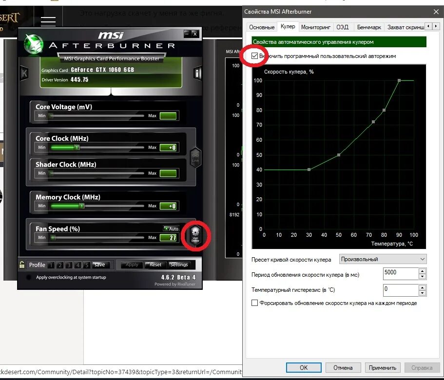Viewport: 444px width, 380px height.
Task: Decrease the fan speed update period value
Action: (422, 277)
